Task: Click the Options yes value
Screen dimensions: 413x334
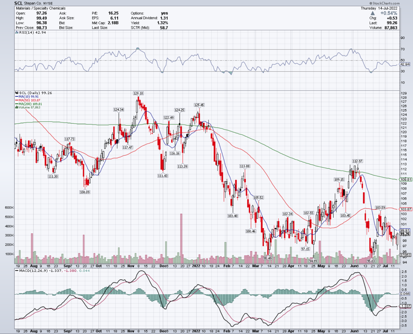Action: tap(165, 13)
